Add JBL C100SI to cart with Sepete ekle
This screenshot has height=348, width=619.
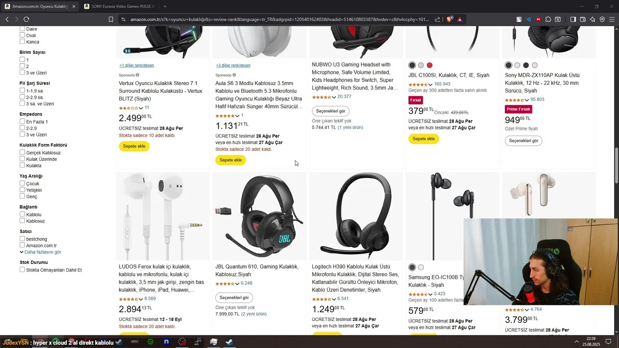pyautogui.click(x=423, y=139)
